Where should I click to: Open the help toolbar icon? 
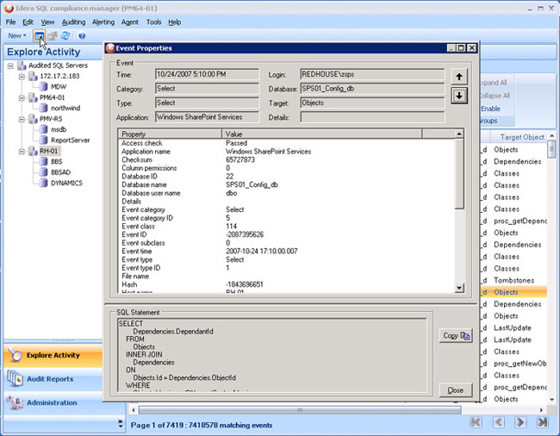pyautogui.click(x=82, y=35)
